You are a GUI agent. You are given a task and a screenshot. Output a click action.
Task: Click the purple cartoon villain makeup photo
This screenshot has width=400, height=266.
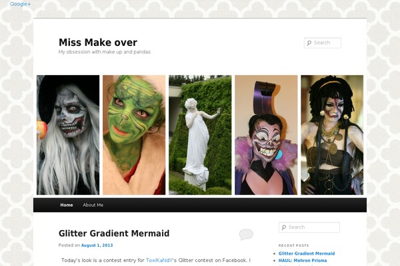pyautogui.click(x=266, y=135)
